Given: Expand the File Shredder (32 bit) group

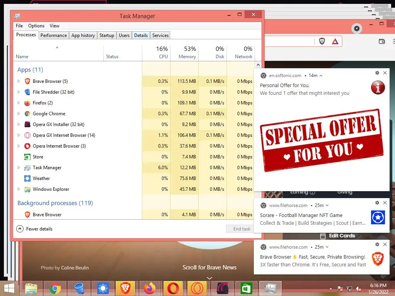Looking at the screenshot, I should tap(19, 92).
